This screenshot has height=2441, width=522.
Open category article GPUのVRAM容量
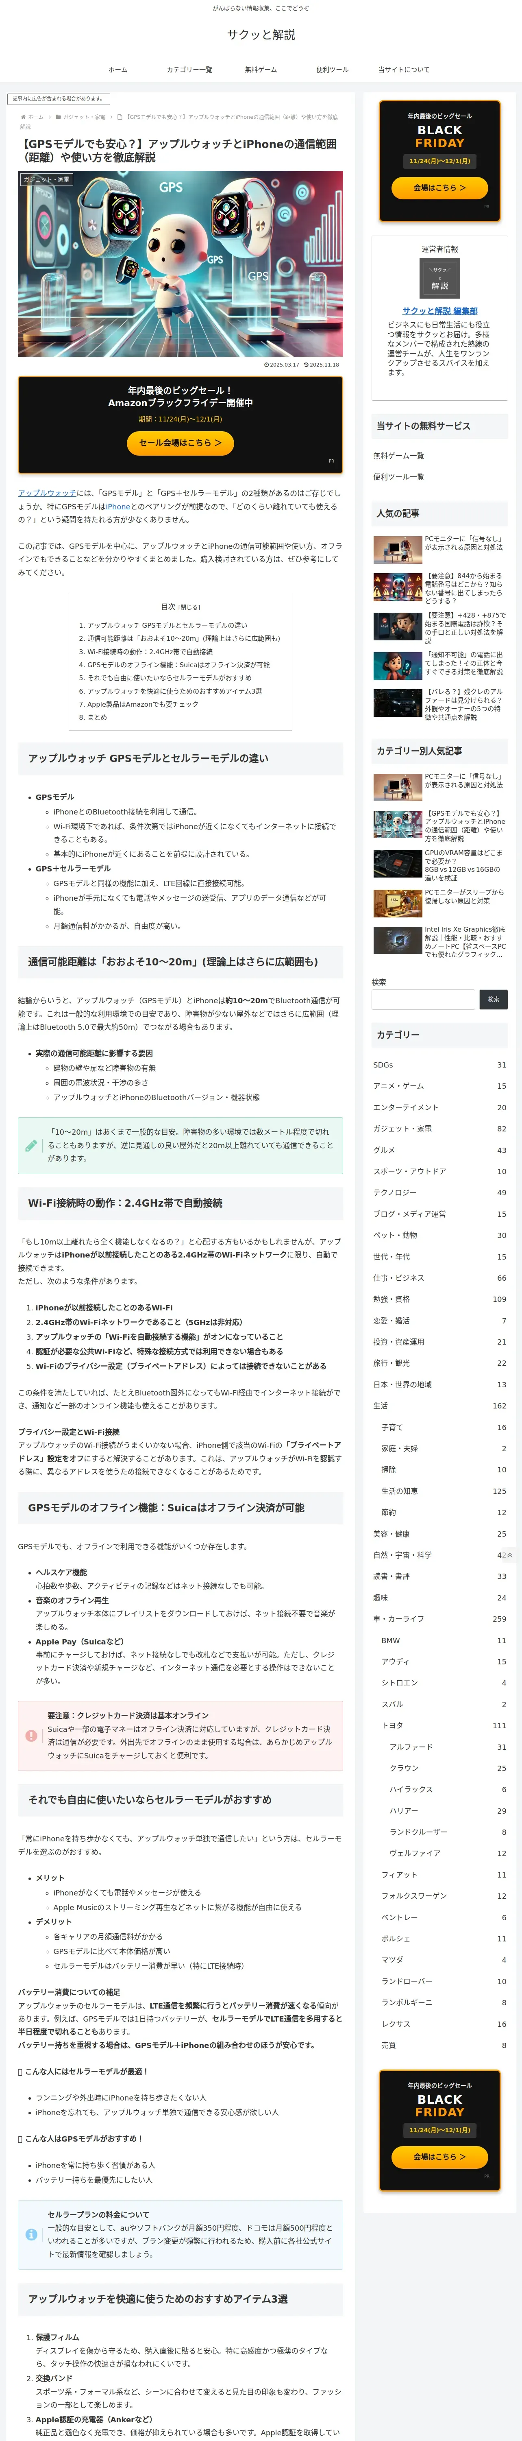pos(439,865)
